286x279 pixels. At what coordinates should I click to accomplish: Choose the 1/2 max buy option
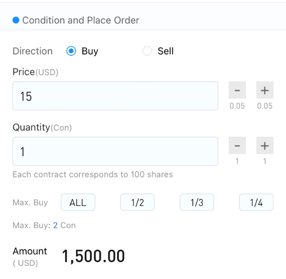point(137,202)
